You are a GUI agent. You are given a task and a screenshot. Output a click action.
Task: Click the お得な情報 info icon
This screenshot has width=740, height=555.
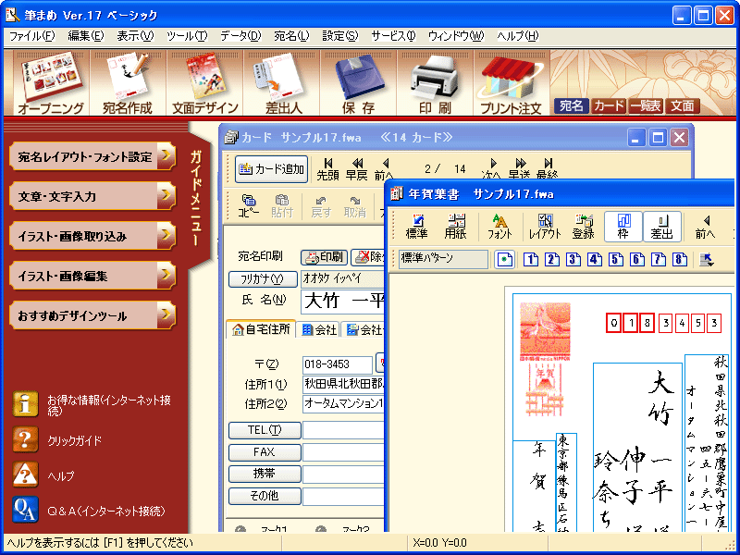pyautogui.click(x=25, y=404)
